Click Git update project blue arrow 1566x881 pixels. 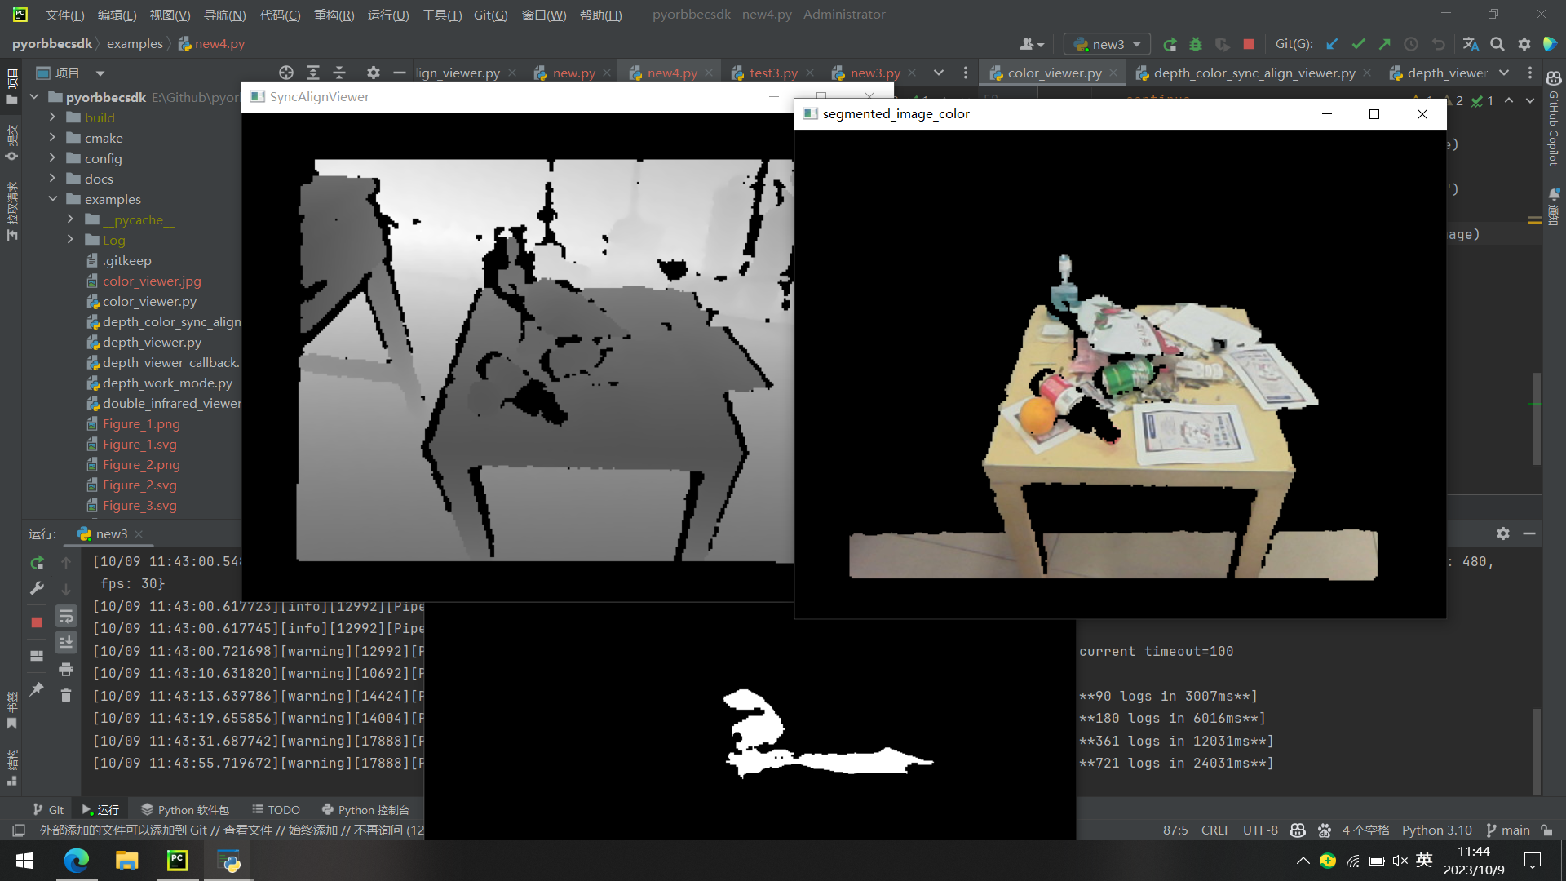pyautogui.click(x=1332, y=44)
